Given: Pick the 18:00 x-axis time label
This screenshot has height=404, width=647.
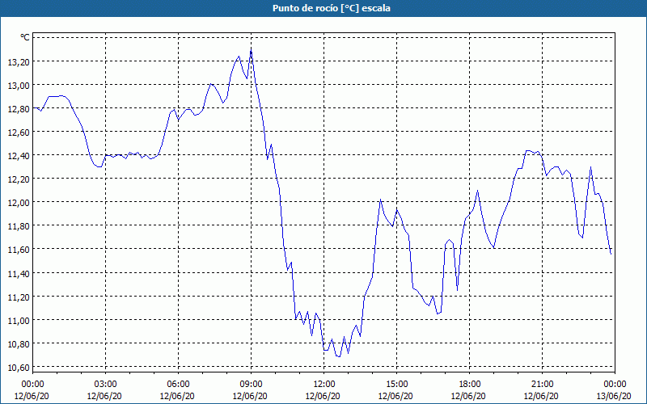Looking at the screenshot, I should tap(469, 385).
